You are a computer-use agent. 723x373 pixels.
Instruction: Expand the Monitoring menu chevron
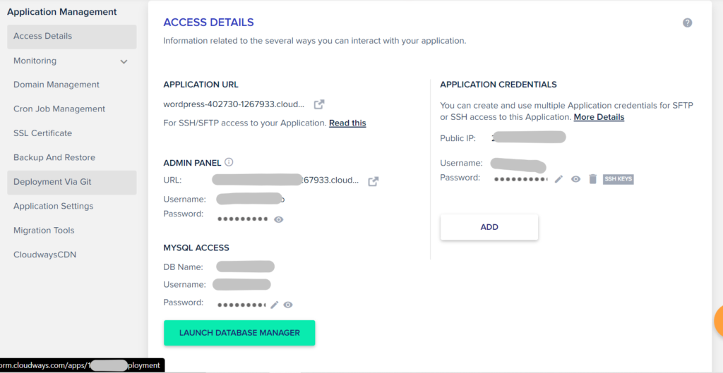tap(124, 61)
